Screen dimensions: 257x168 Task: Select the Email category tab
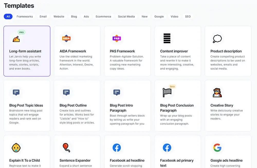[x=43, y=16]
